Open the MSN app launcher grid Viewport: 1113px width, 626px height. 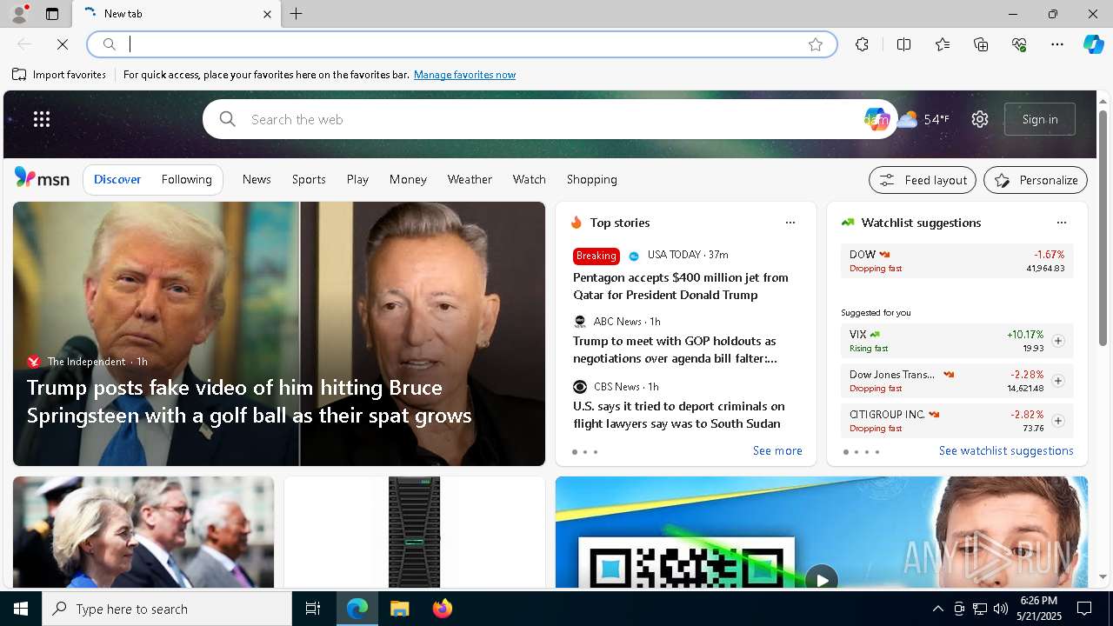click(42, 119)
